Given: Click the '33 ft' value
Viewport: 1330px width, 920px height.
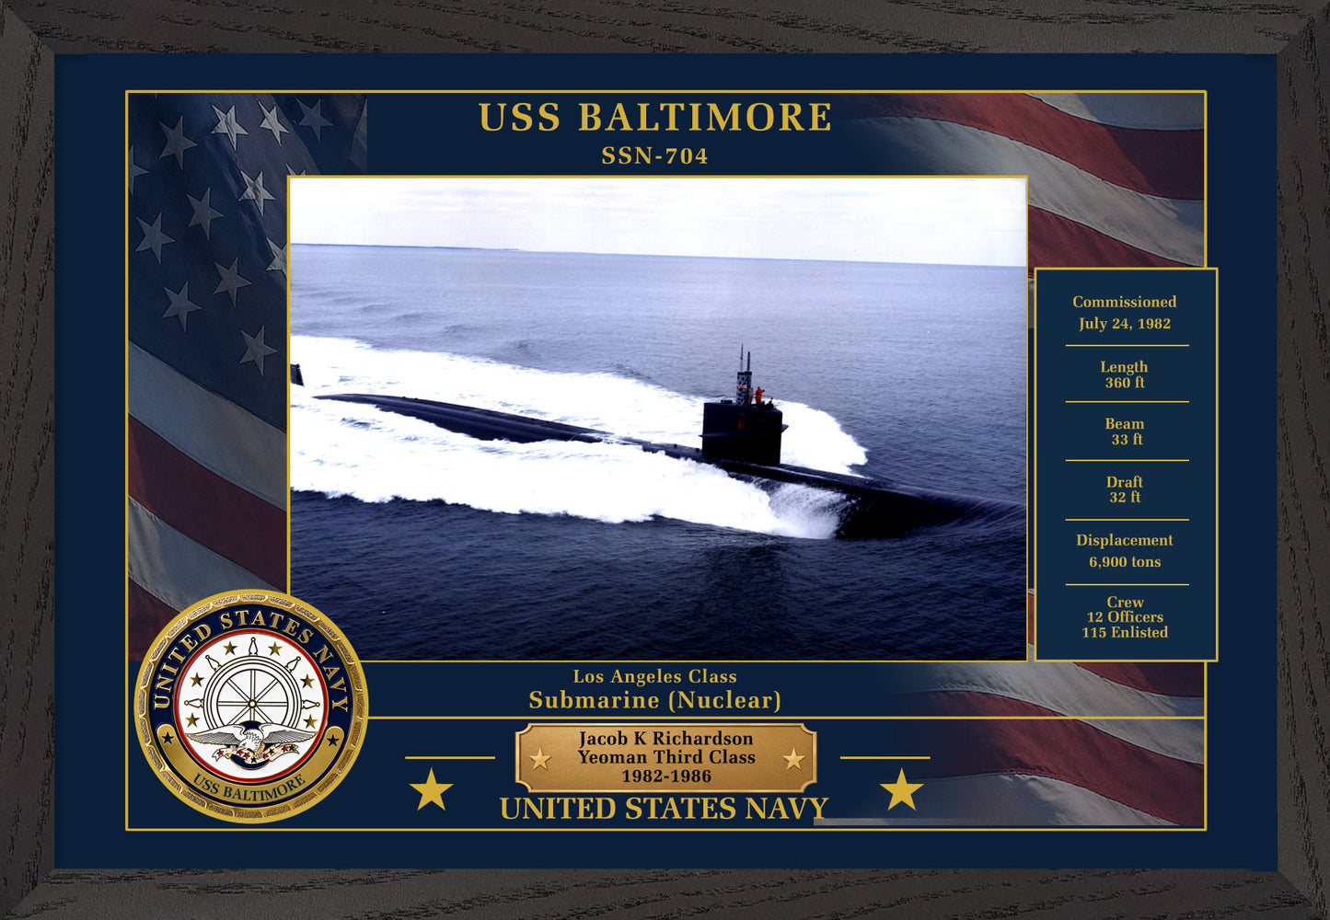Looking at the screenshot, I should tap(1127, 440).
